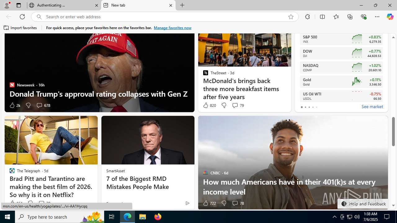Viewport: 397px width, 223px height.
Task: Click the Newsweek source label
Action: coord(26,85)
